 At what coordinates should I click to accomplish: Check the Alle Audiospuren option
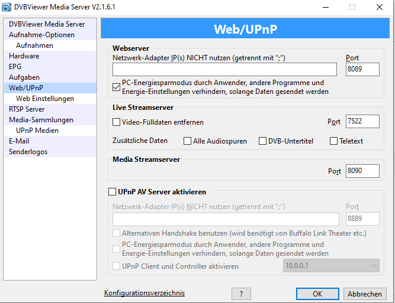[x=187, y=141]
